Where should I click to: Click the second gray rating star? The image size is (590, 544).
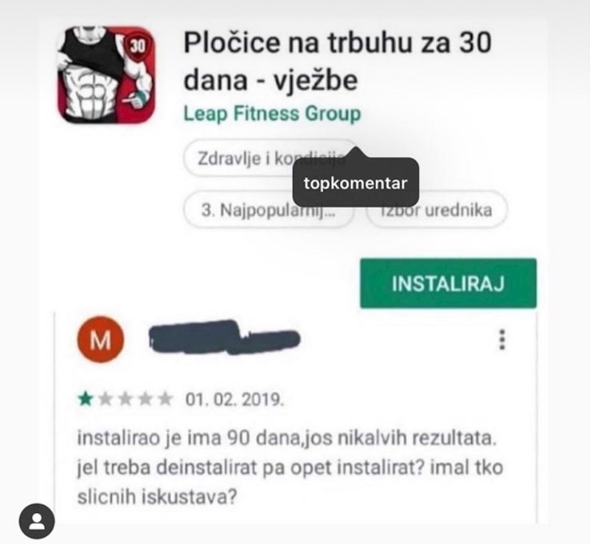coord(105,399)
